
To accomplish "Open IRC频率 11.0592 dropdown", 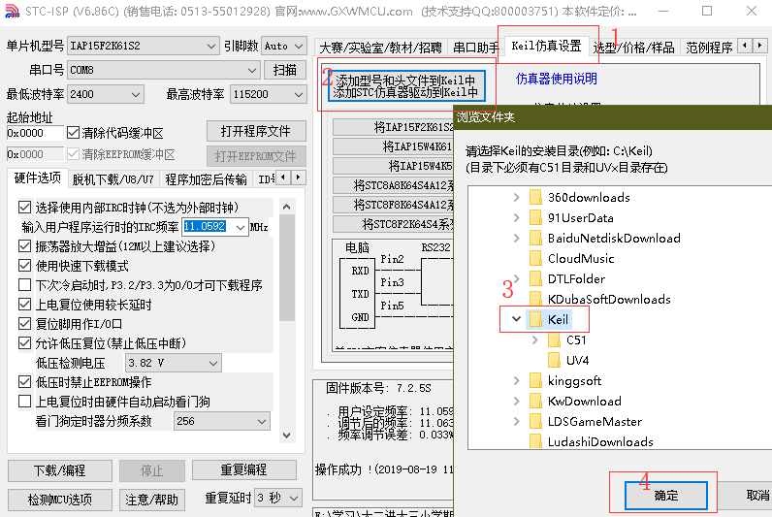I will [x=214, y=227].
